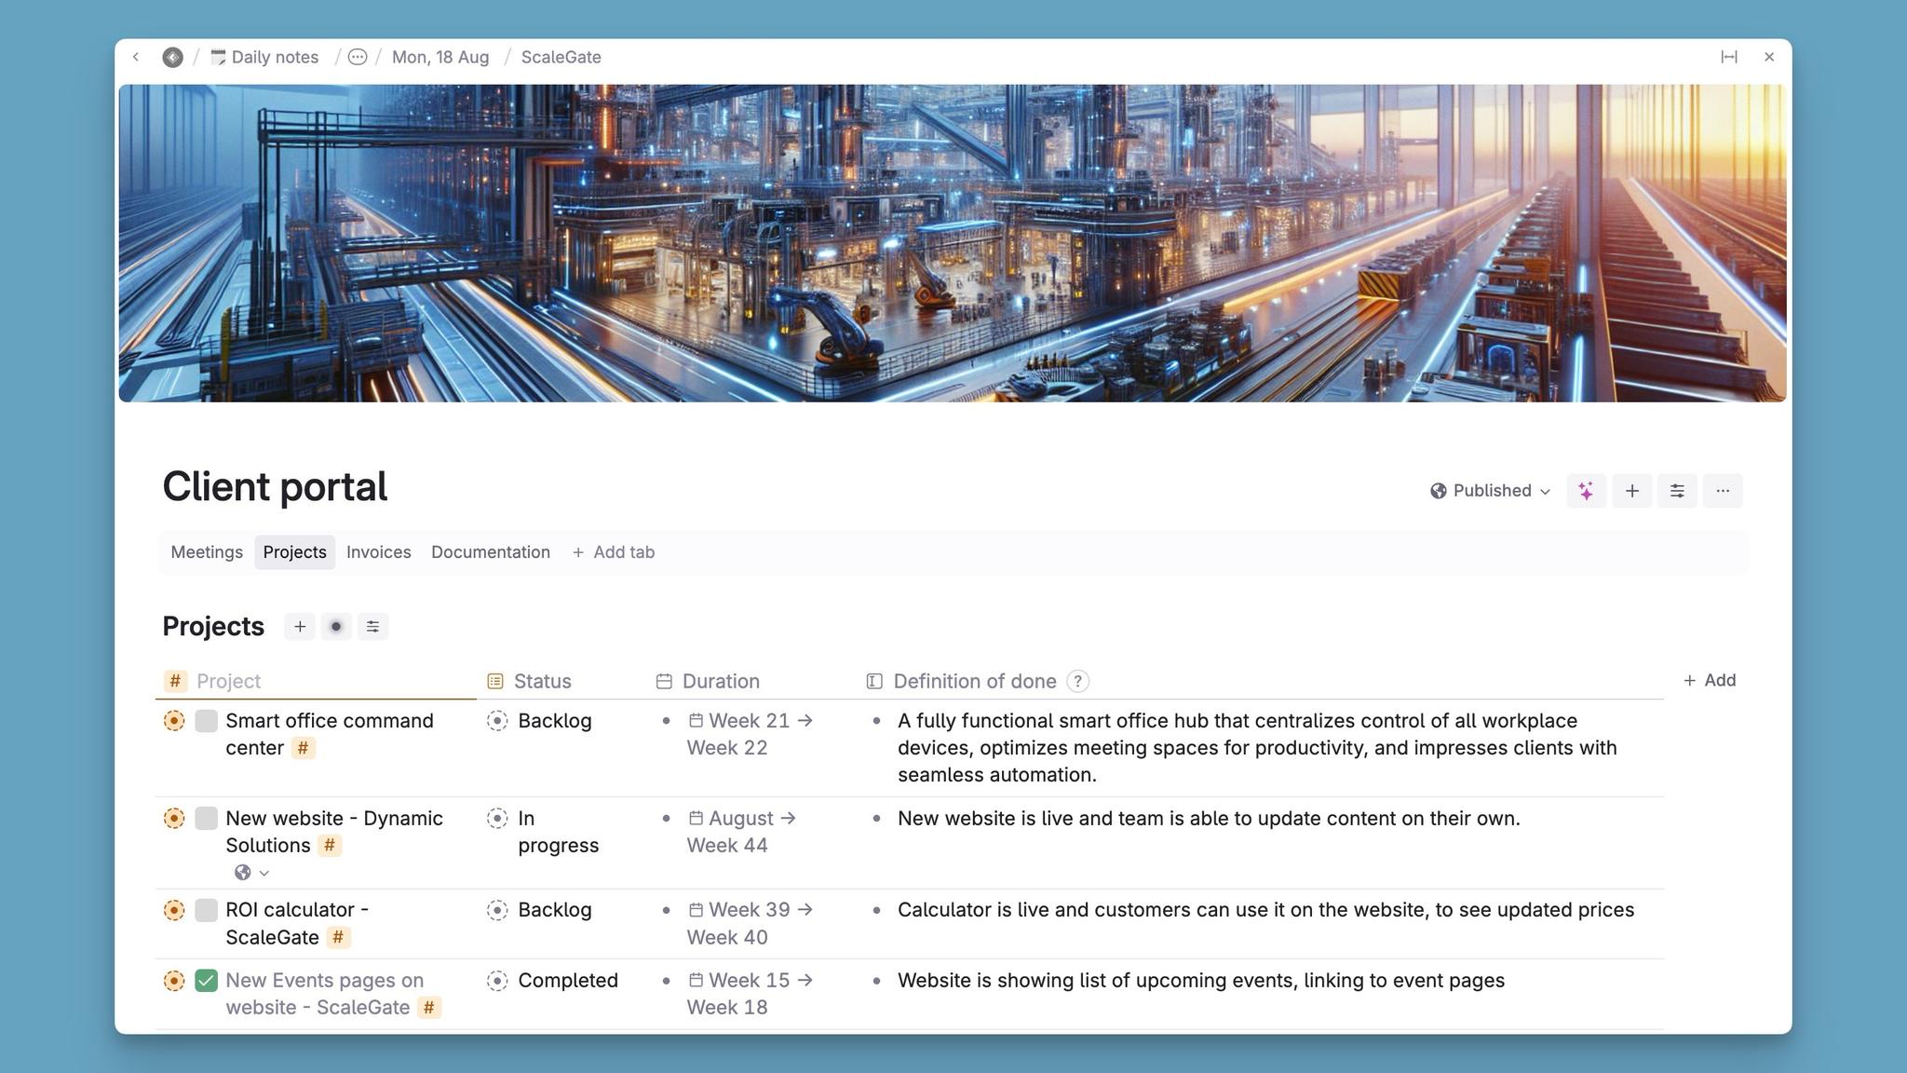Click 'New website is live' definition text
Screen dimensions: 1907x1073
click(1209, 818)
